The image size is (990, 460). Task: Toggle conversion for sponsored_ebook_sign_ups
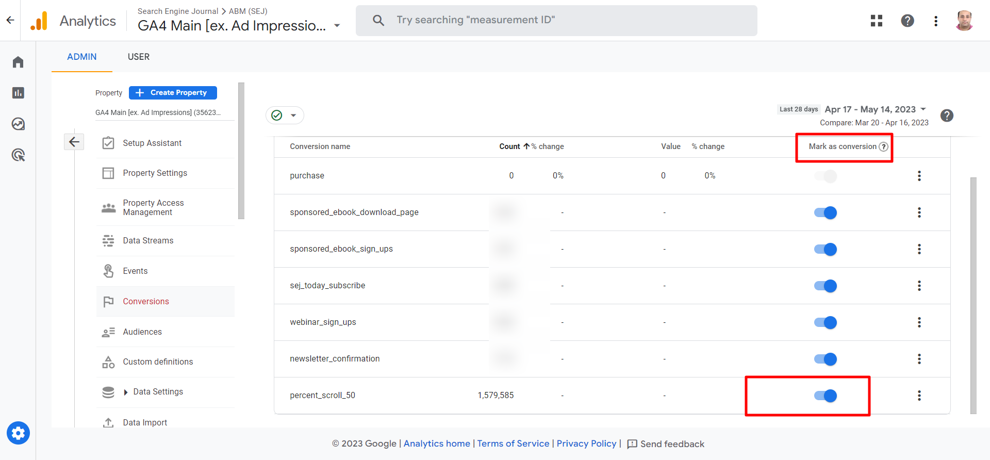point(826,249)
